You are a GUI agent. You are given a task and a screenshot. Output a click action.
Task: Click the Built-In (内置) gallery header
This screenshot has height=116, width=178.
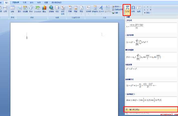(151, 17)
